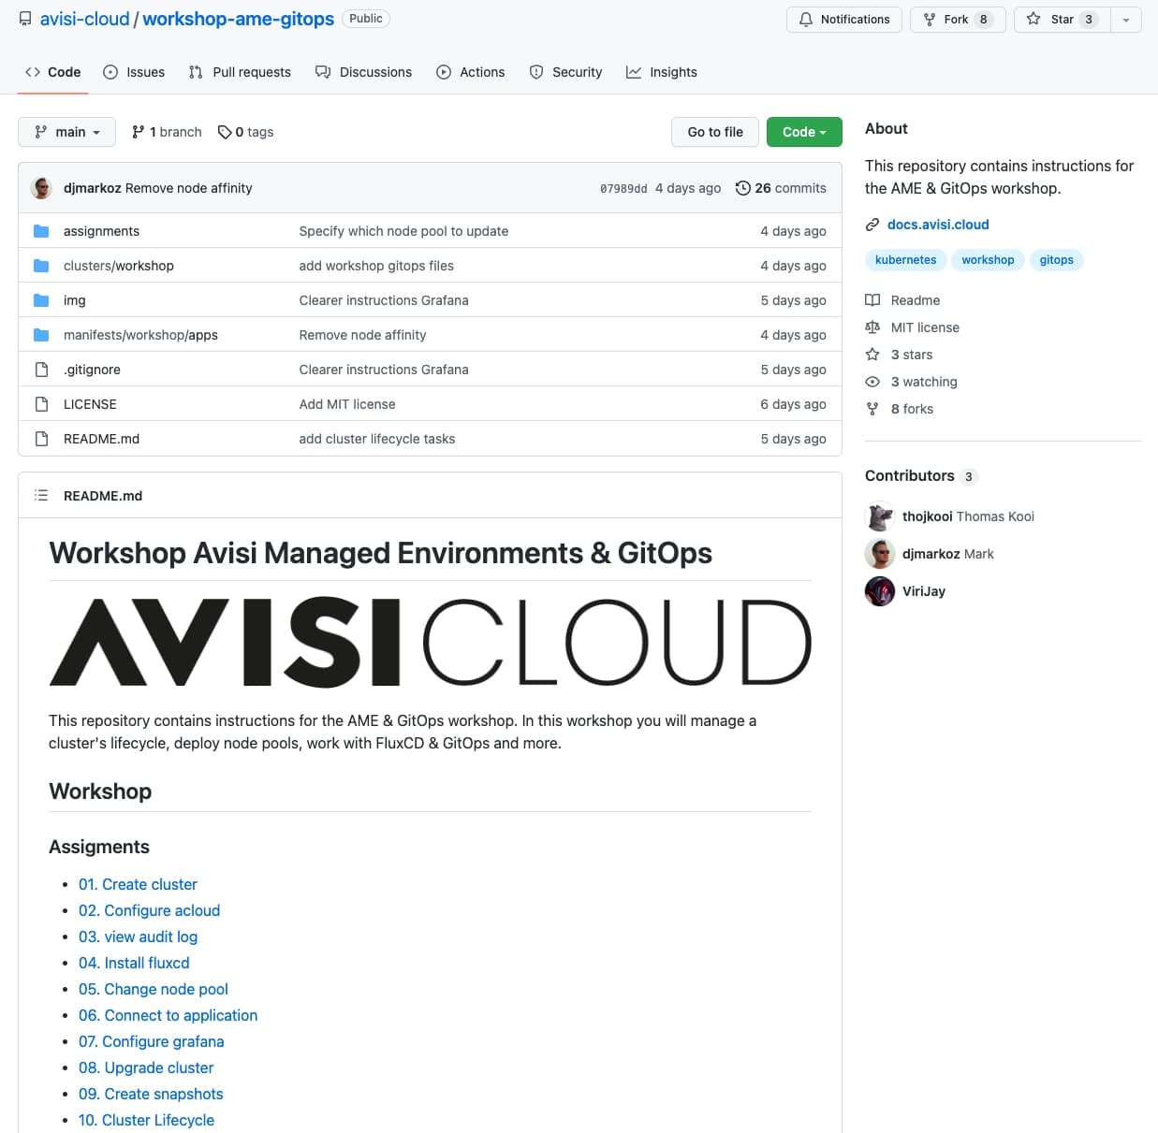
Task: Open the main branch dropdown
Action: pyautogui.click(x=66, y=131)
